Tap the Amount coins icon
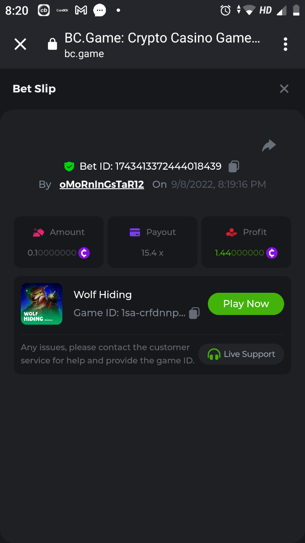Viewport: 305px width, 543px height. pos(38,232)
